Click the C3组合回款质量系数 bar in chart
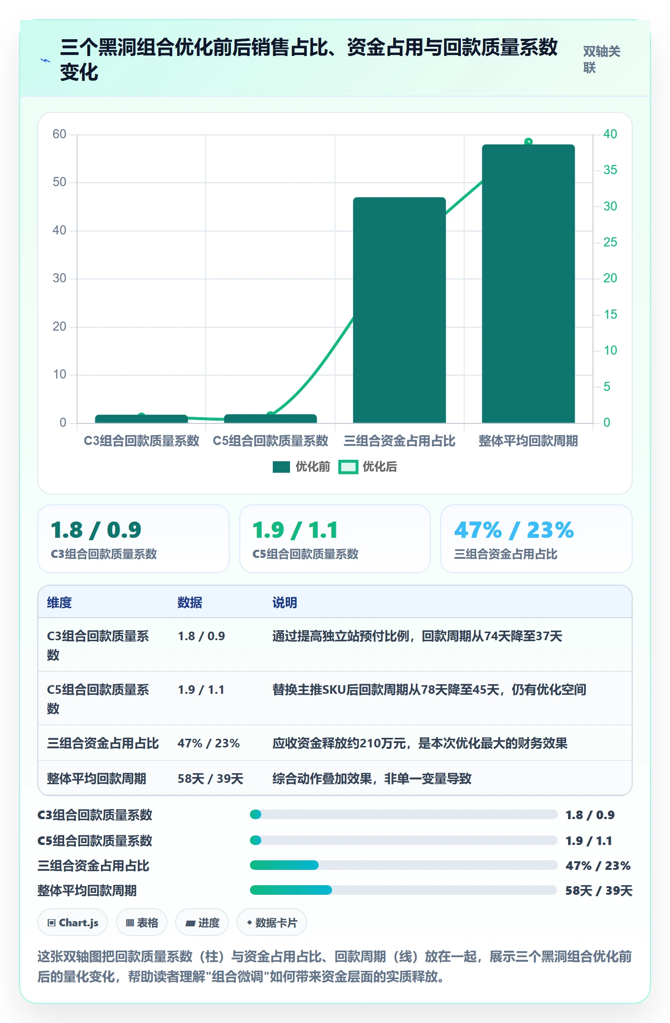Image resolution: width=670 pixels, height=1023 pixels. point(141,419)
